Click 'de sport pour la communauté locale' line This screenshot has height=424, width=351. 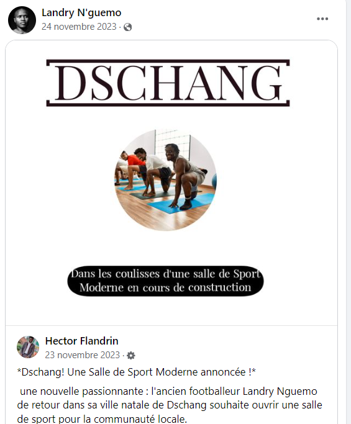pyautogui.click(x=102, y=419)
